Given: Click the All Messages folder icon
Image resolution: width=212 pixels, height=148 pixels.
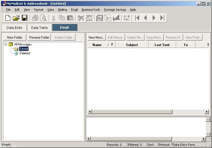Looking at the screenshot, I should 11,44.
